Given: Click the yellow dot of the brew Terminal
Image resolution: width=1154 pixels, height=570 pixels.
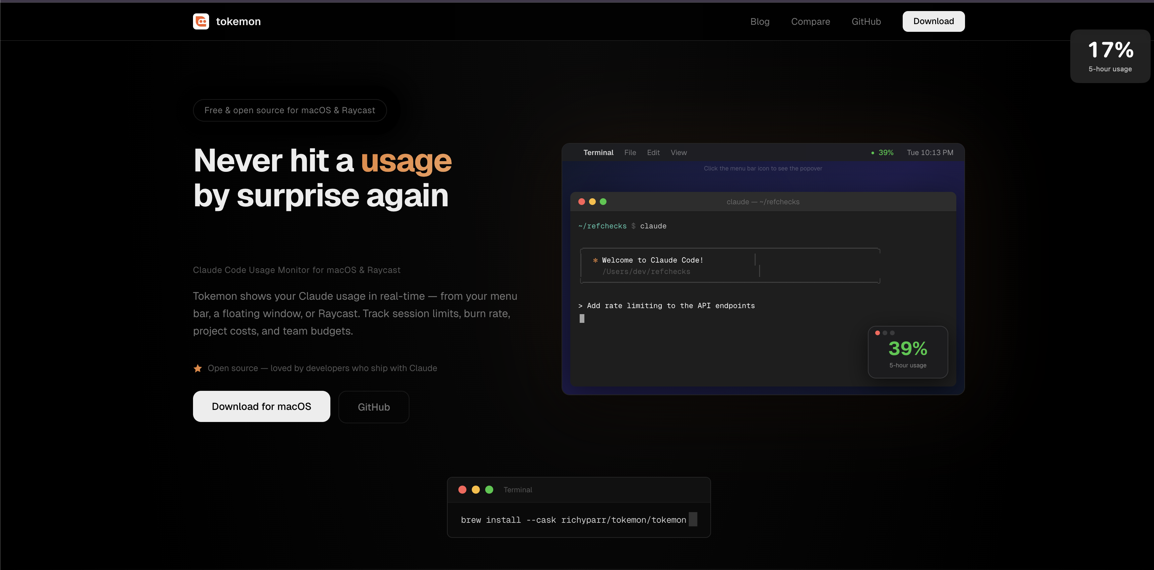Looking at the screenshot, I should point(476,489).
